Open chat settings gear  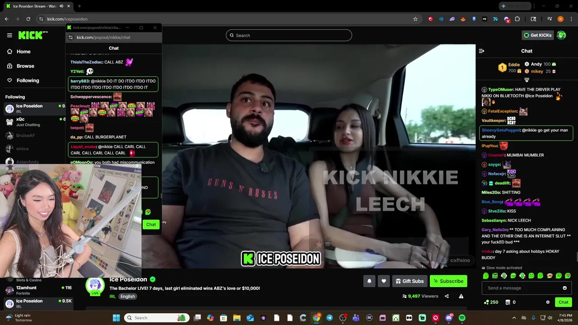pyautogui.click(x=548, y=302)
